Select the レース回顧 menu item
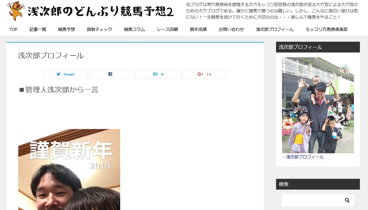 168,29
